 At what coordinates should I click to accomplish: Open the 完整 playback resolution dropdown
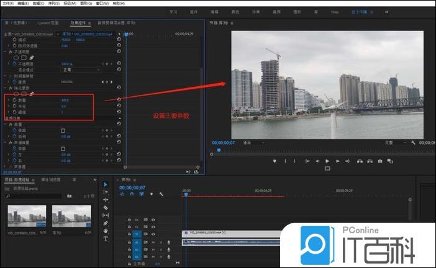(x=394, y=143)
